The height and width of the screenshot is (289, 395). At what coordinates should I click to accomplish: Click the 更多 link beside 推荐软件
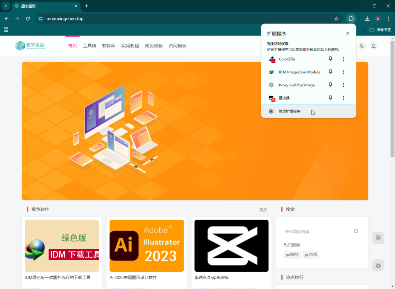tap(263, 210)
